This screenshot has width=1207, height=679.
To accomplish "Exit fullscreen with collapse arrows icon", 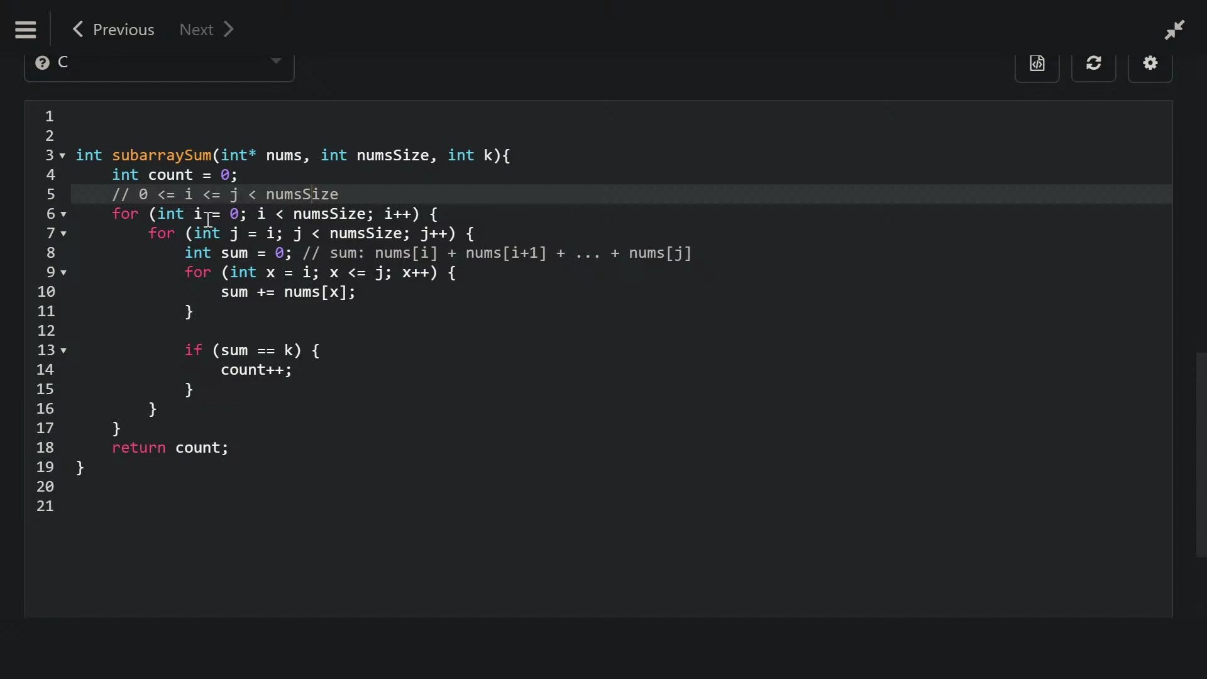I will 1174,30.
